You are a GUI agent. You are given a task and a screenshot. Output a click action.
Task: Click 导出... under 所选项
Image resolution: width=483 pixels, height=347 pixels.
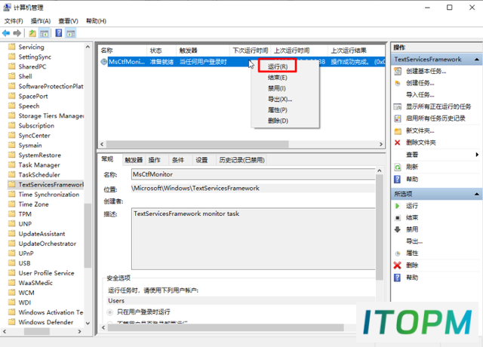414,241
